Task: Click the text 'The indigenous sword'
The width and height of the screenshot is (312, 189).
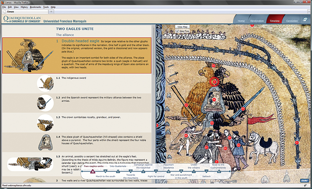Action: coord(74,78)
